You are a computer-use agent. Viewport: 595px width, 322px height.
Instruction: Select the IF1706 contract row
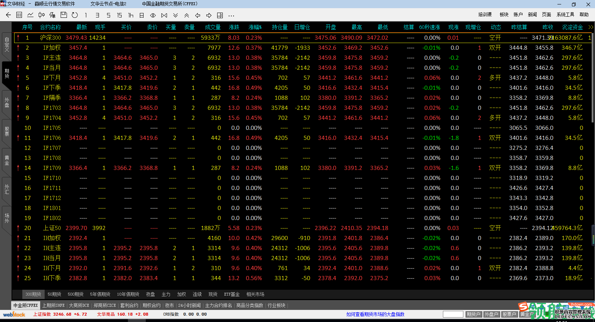[303, 138]
